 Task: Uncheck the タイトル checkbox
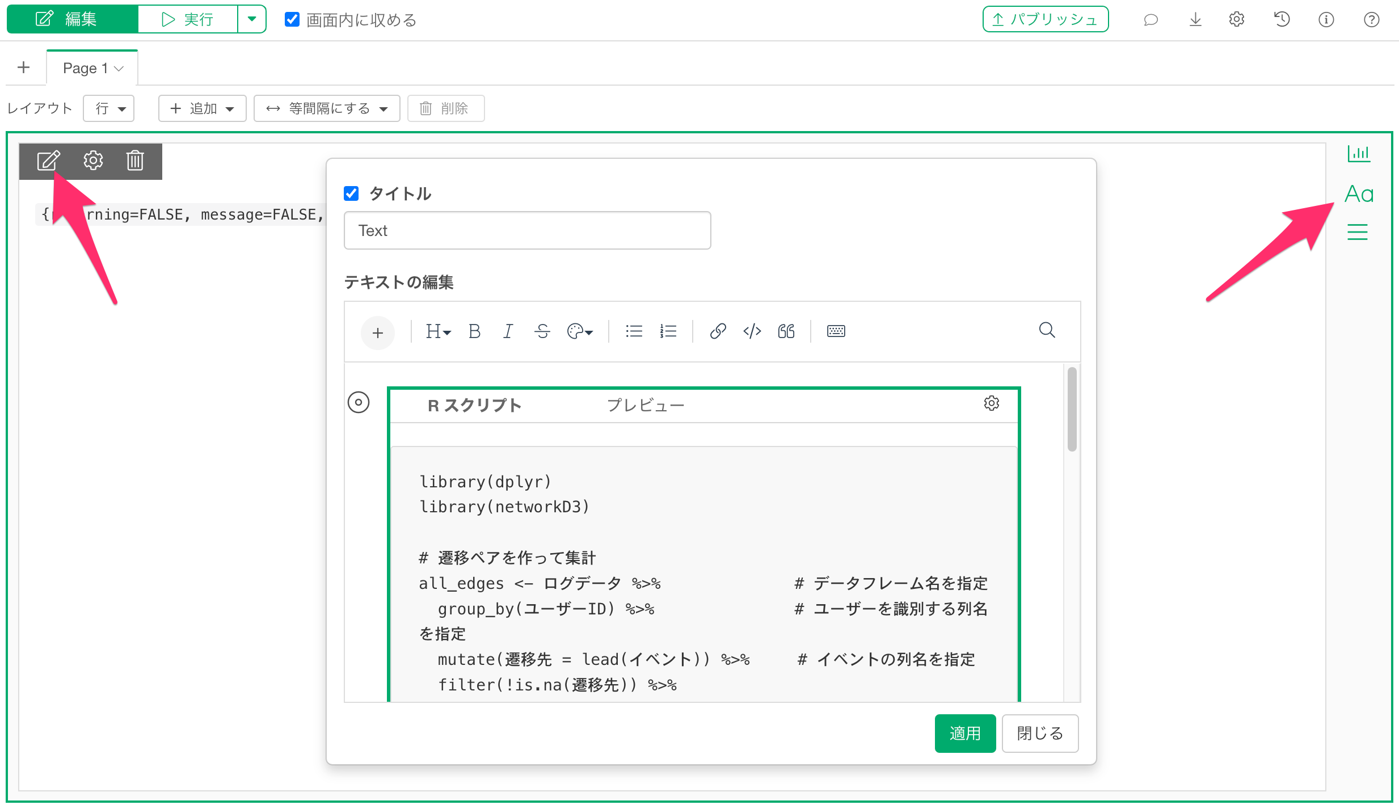[351, 193]
